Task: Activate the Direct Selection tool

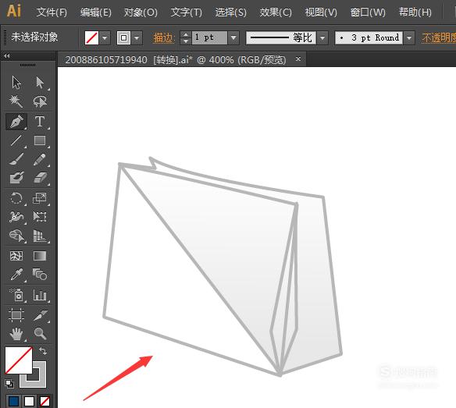Action: tap(40, 83)
